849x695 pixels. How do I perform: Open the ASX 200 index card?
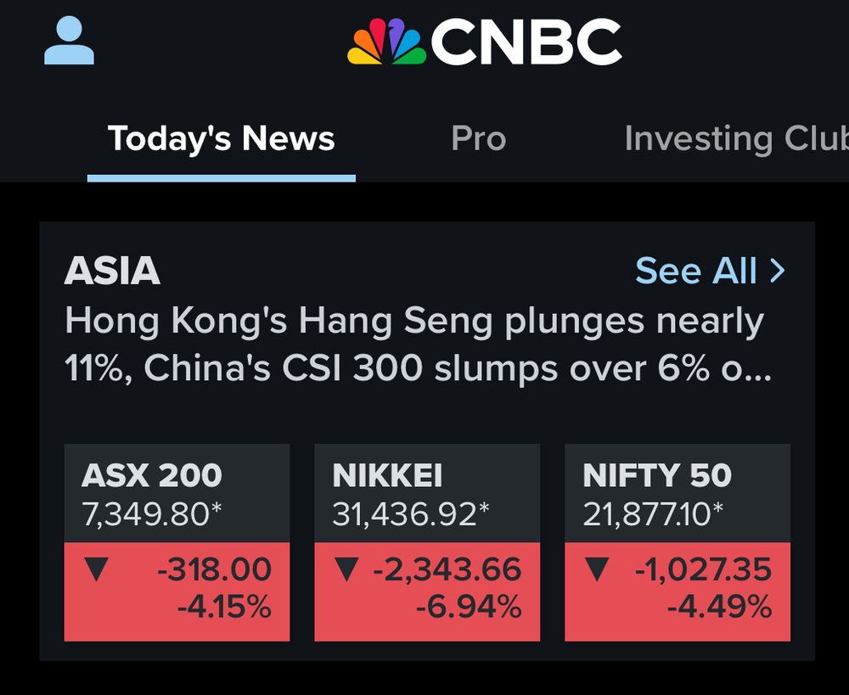pos(177,542)
